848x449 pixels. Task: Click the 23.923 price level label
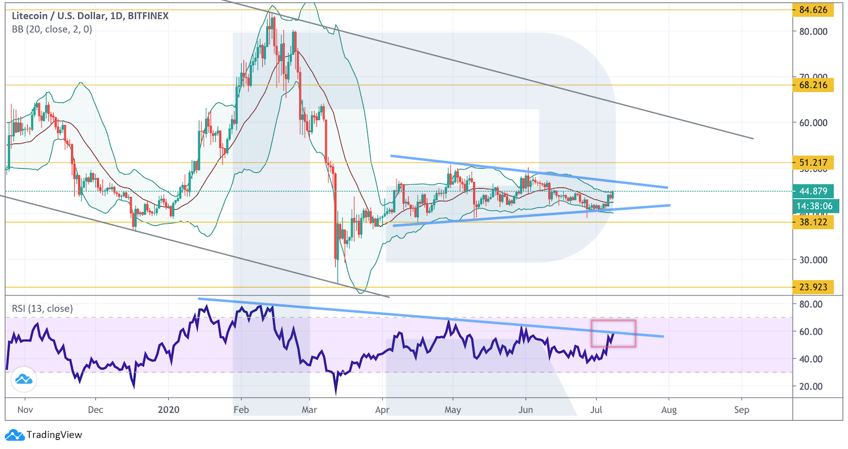813,287
